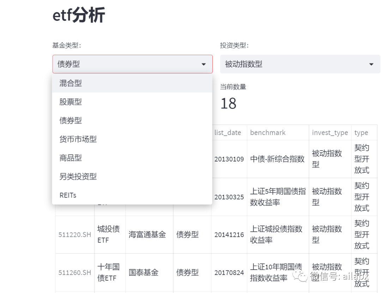Click the 投资类型 dropdown arrow
Viewport: 381px width, 293px height.
pos(371,64)
